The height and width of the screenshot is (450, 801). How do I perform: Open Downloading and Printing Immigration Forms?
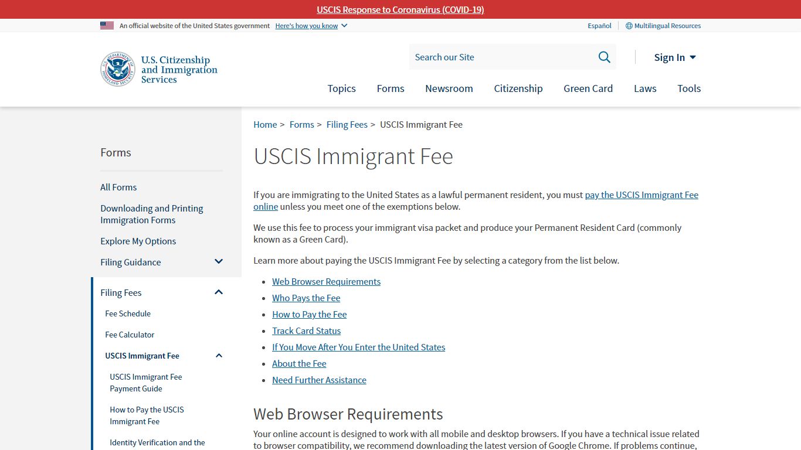(152, 214)
